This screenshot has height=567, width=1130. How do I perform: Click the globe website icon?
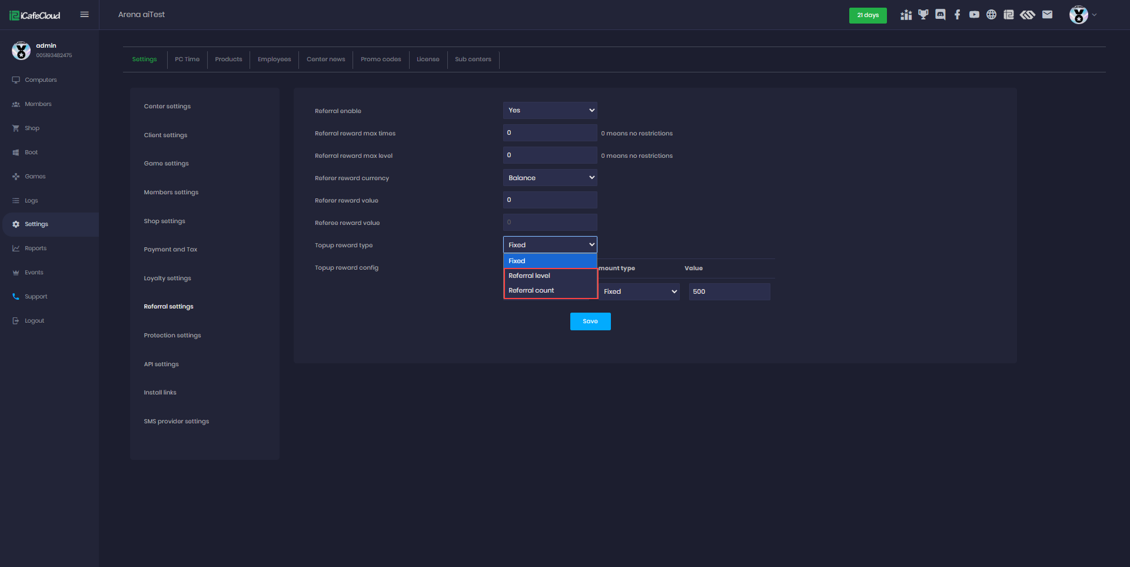tap(992, 15)
